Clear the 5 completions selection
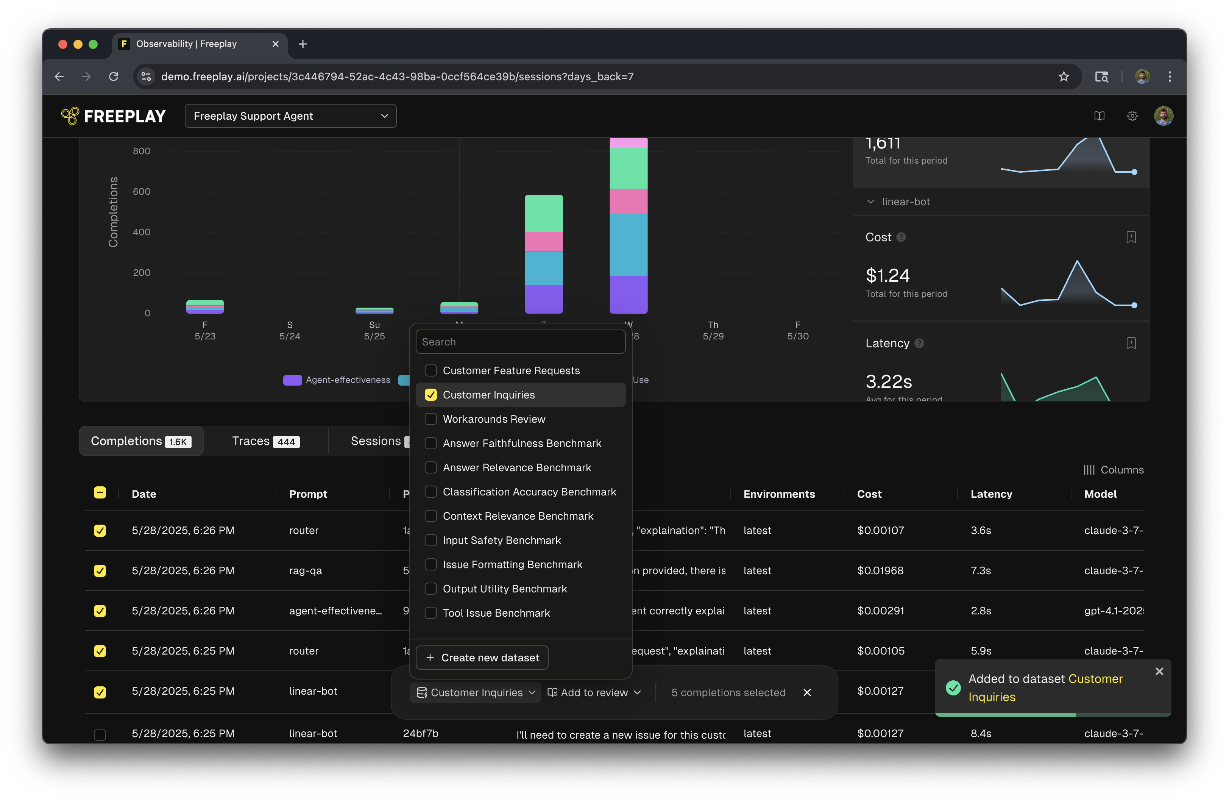The image size is (1229, 800). 807,692
